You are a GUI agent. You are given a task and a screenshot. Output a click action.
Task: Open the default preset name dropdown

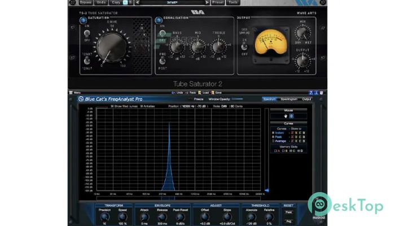172,2
